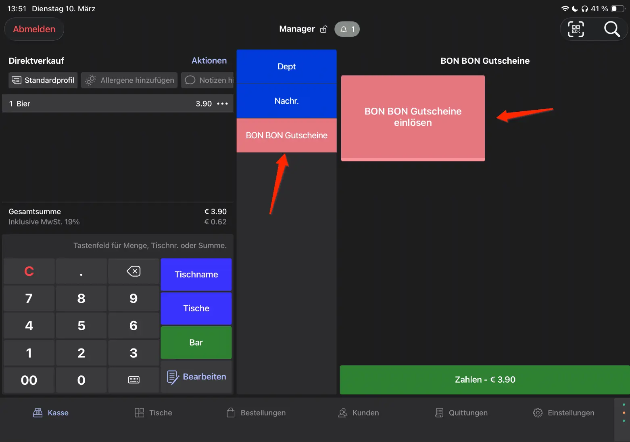Tap keypad digit 3
This screenshot has width=630, height=442.
click(134, 353)
